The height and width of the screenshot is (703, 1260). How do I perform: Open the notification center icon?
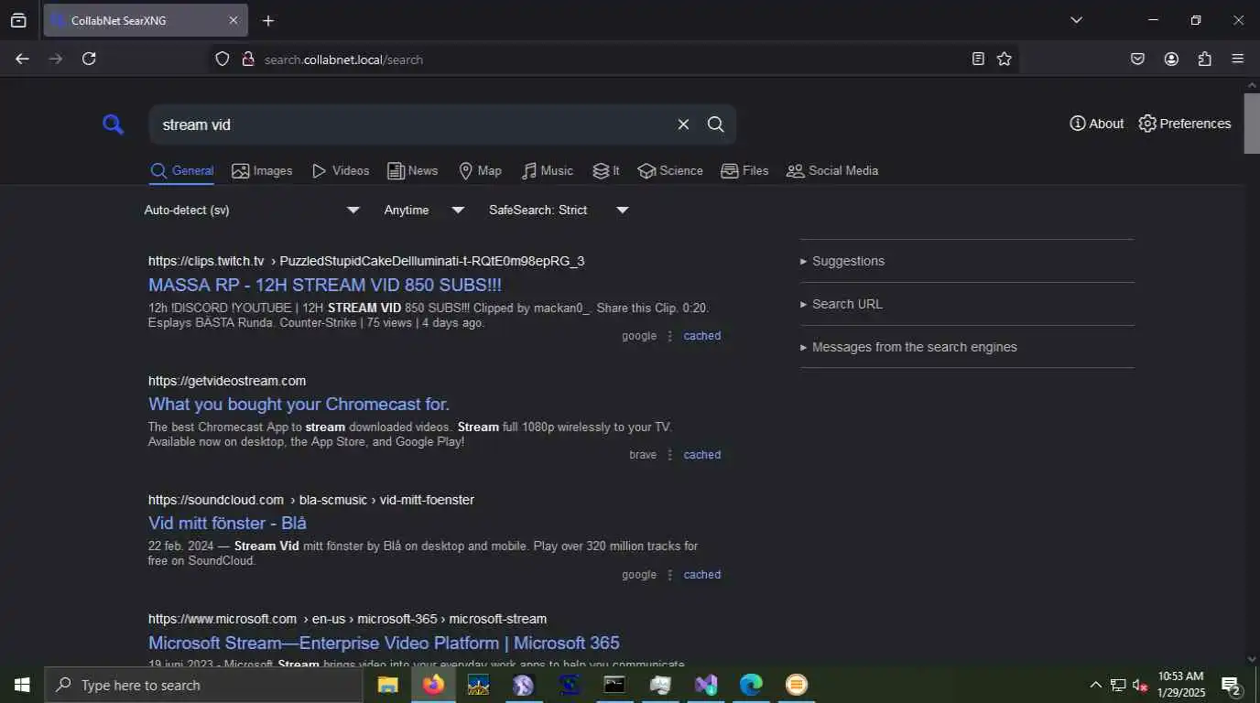1231,685
